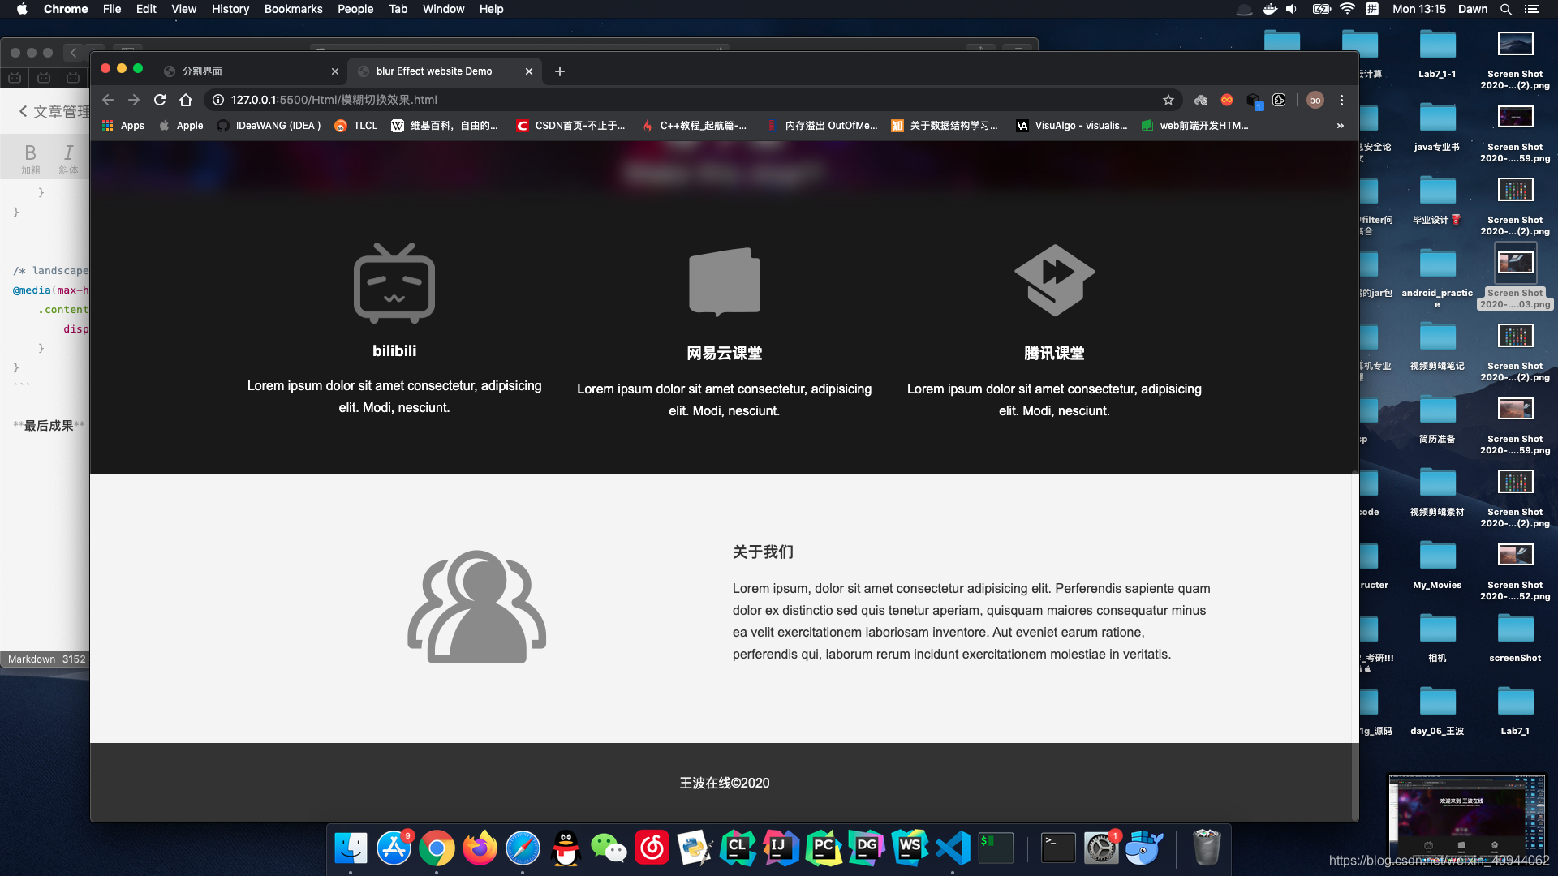Expand hidden bookmarks overflow chevron
The height and width of the screenshot is (876, 1558).
click(x=1340, y=126)
